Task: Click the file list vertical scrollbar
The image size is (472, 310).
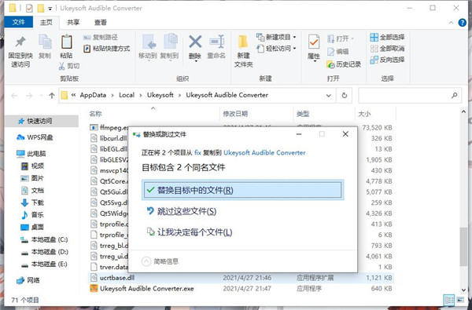Action: pos(463,246)
